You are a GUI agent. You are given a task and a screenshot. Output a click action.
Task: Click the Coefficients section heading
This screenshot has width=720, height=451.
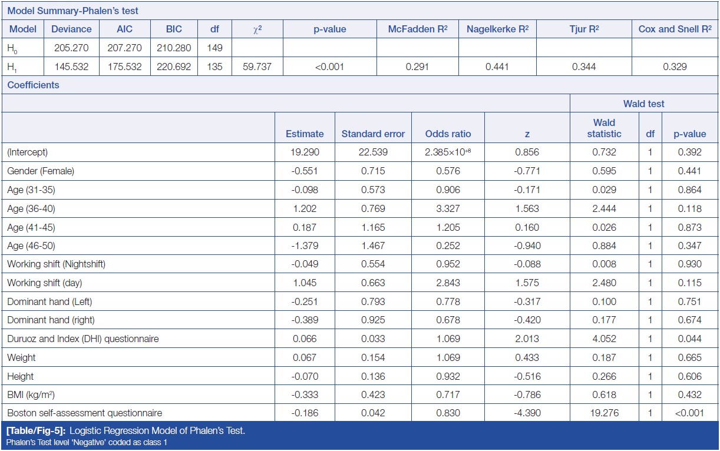33,85
